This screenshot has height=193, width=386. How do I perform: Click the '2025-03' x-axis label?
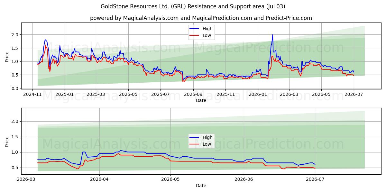(96, 95)
